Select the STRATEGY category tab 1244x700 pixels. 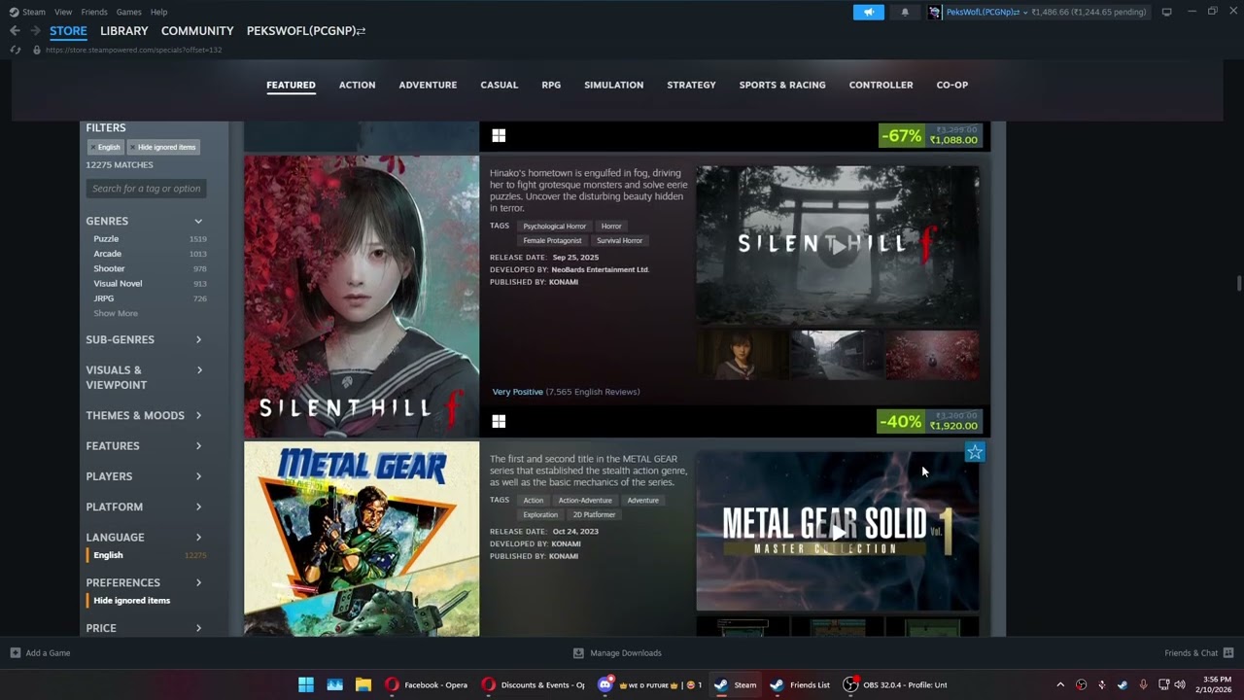(691, 85)
